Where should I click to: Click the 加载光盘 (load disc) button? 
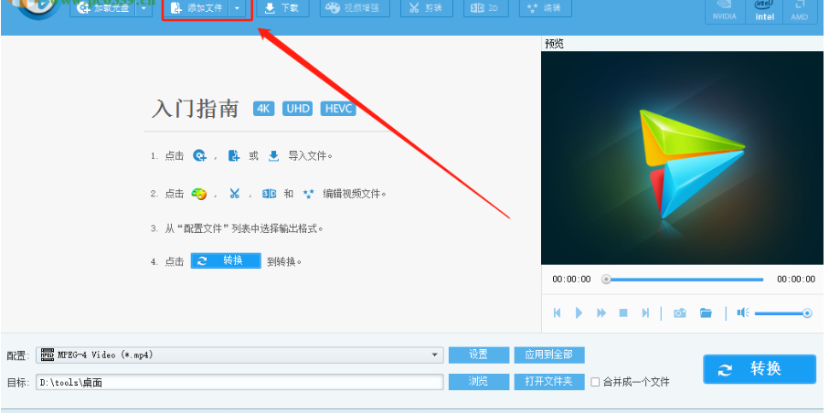coord(103,8)
